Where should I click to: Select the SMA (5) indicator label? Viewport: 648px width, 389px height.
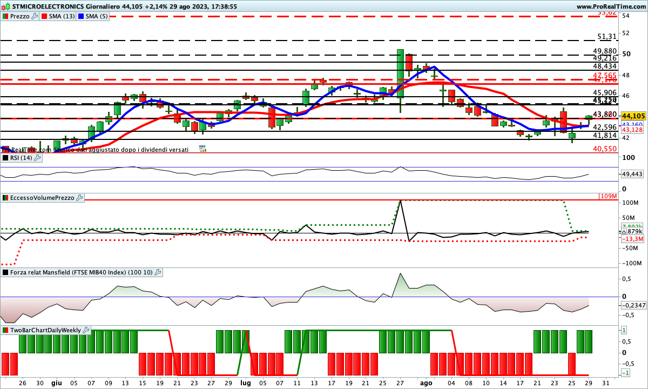[97, 16]
